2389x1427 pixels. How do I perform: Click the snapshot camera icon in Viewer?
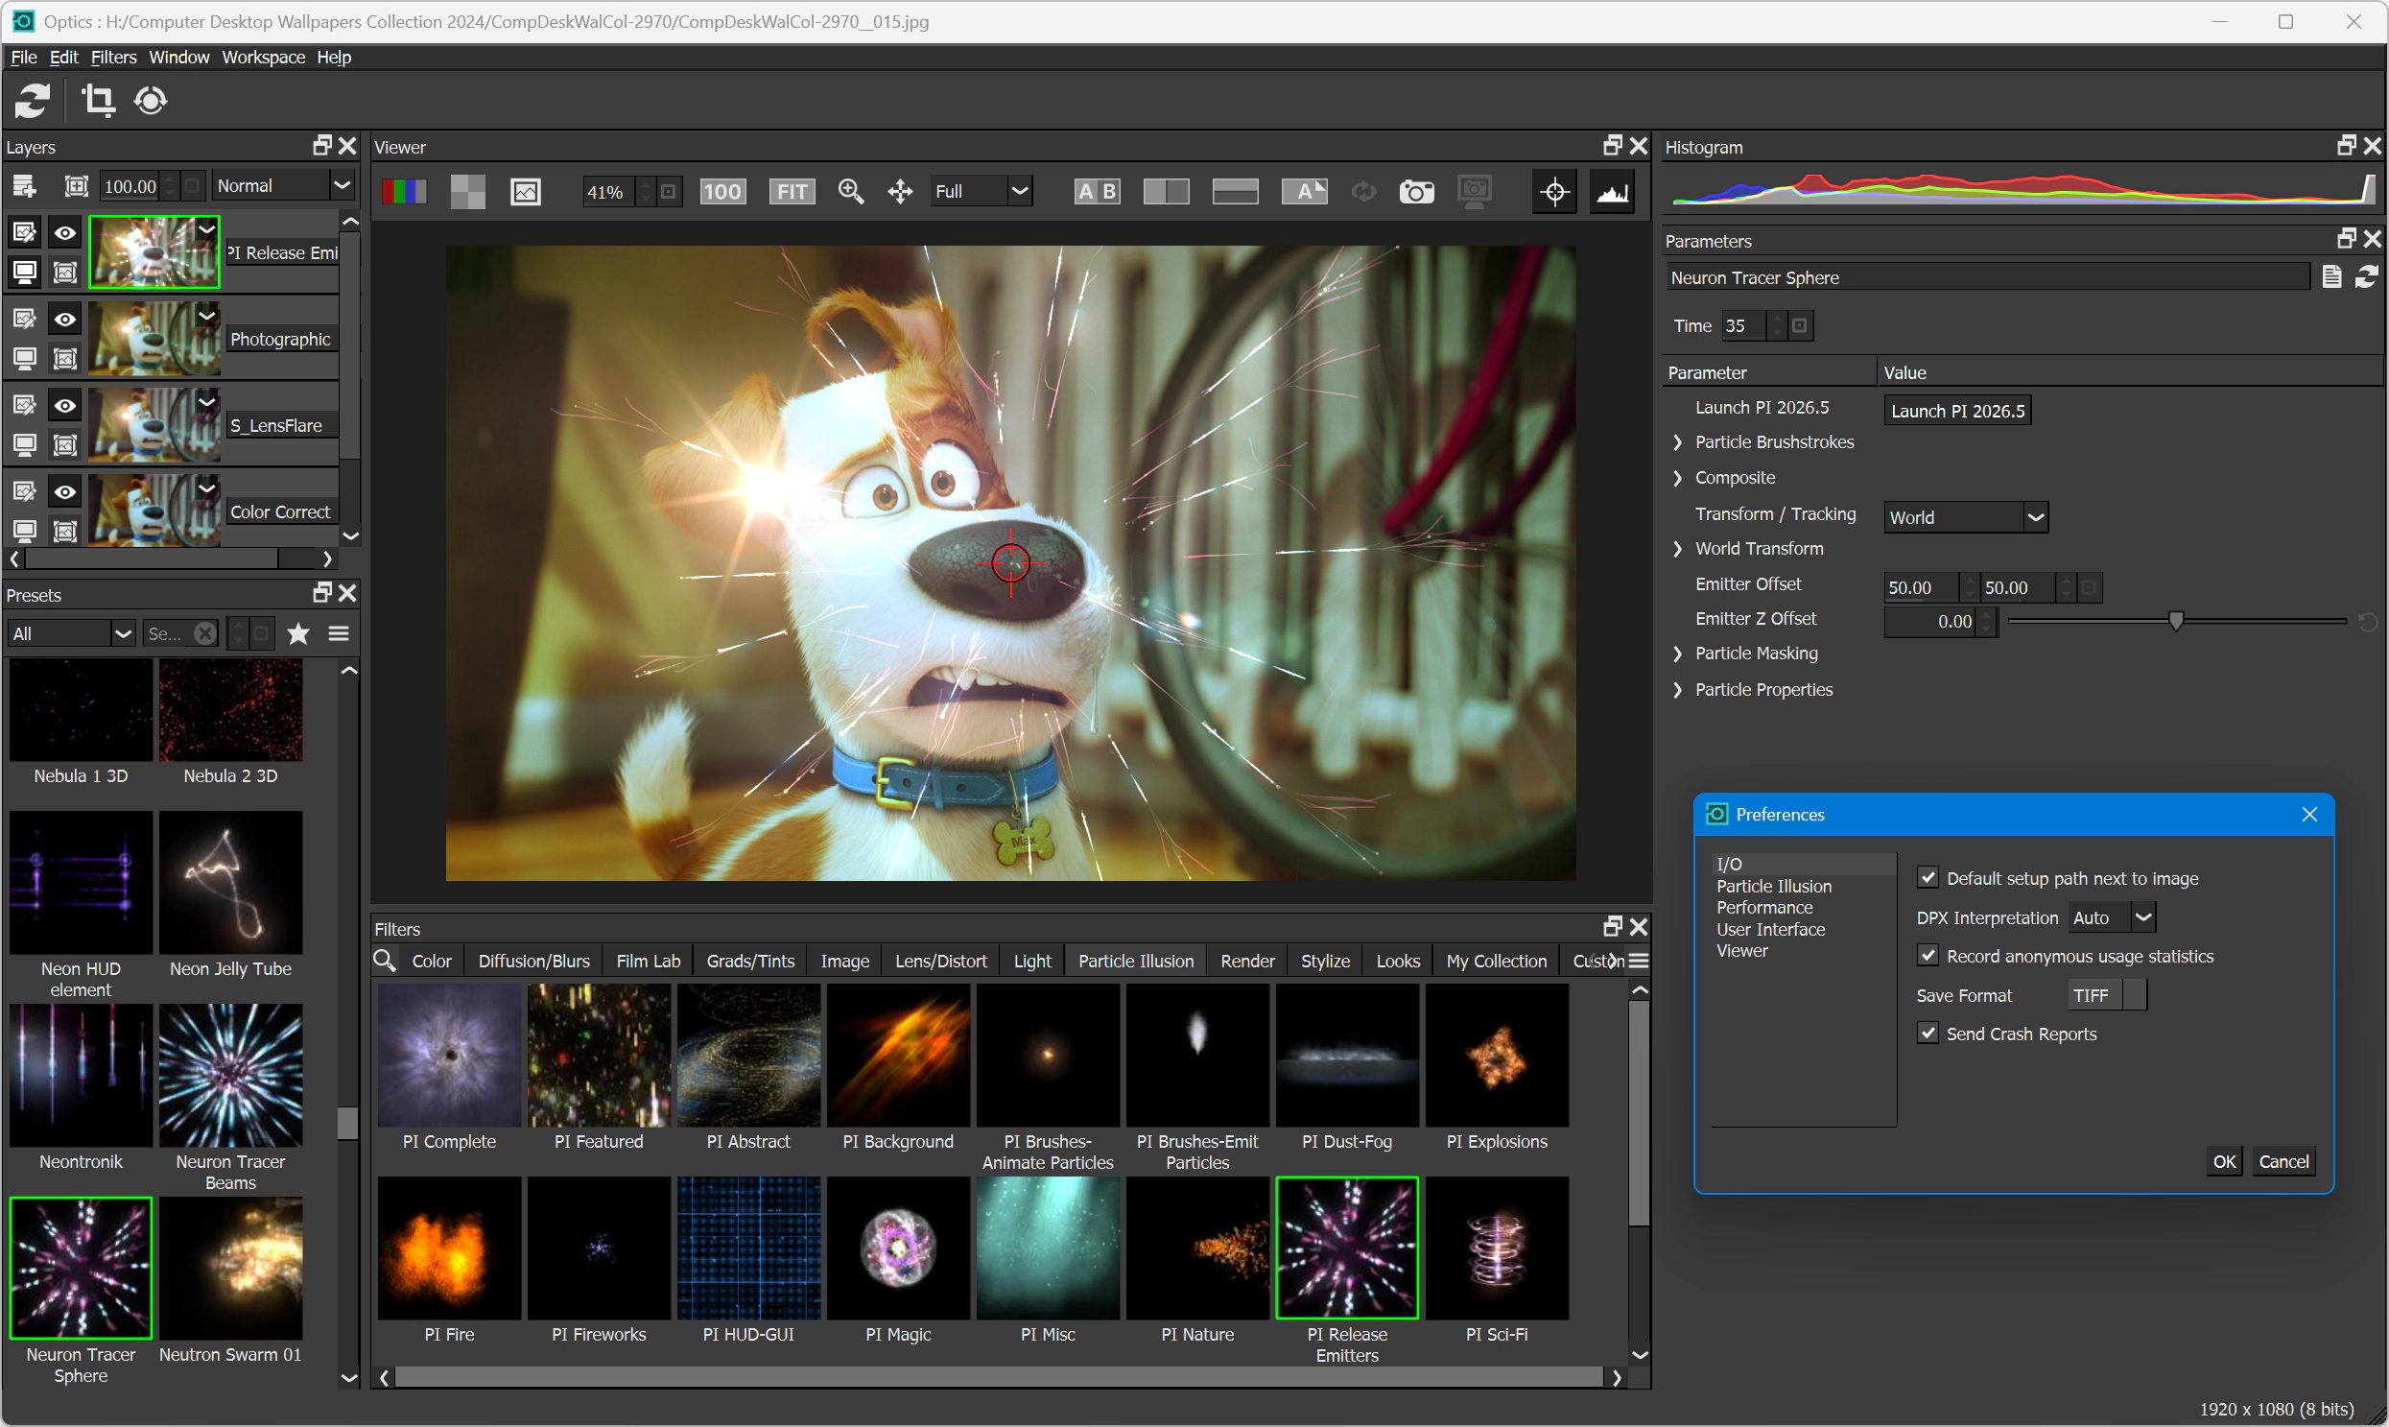coord(1416,191)
